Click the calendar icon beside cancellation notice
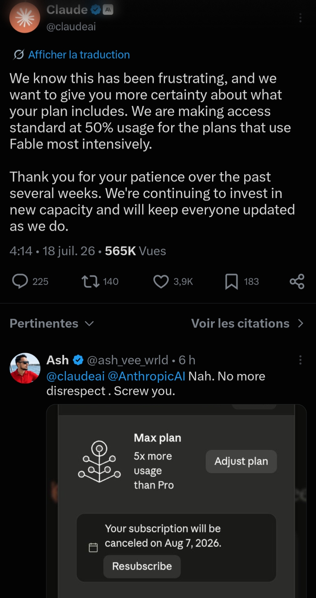Viewport: 316px width, 598px height. pyautogui.click(x=93, y=547)
